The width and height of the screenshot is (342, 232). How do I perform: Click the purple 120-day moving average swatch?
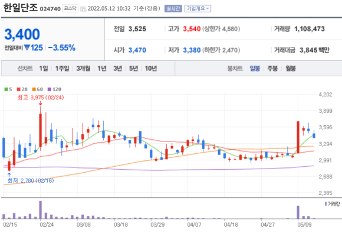point(50,89)
